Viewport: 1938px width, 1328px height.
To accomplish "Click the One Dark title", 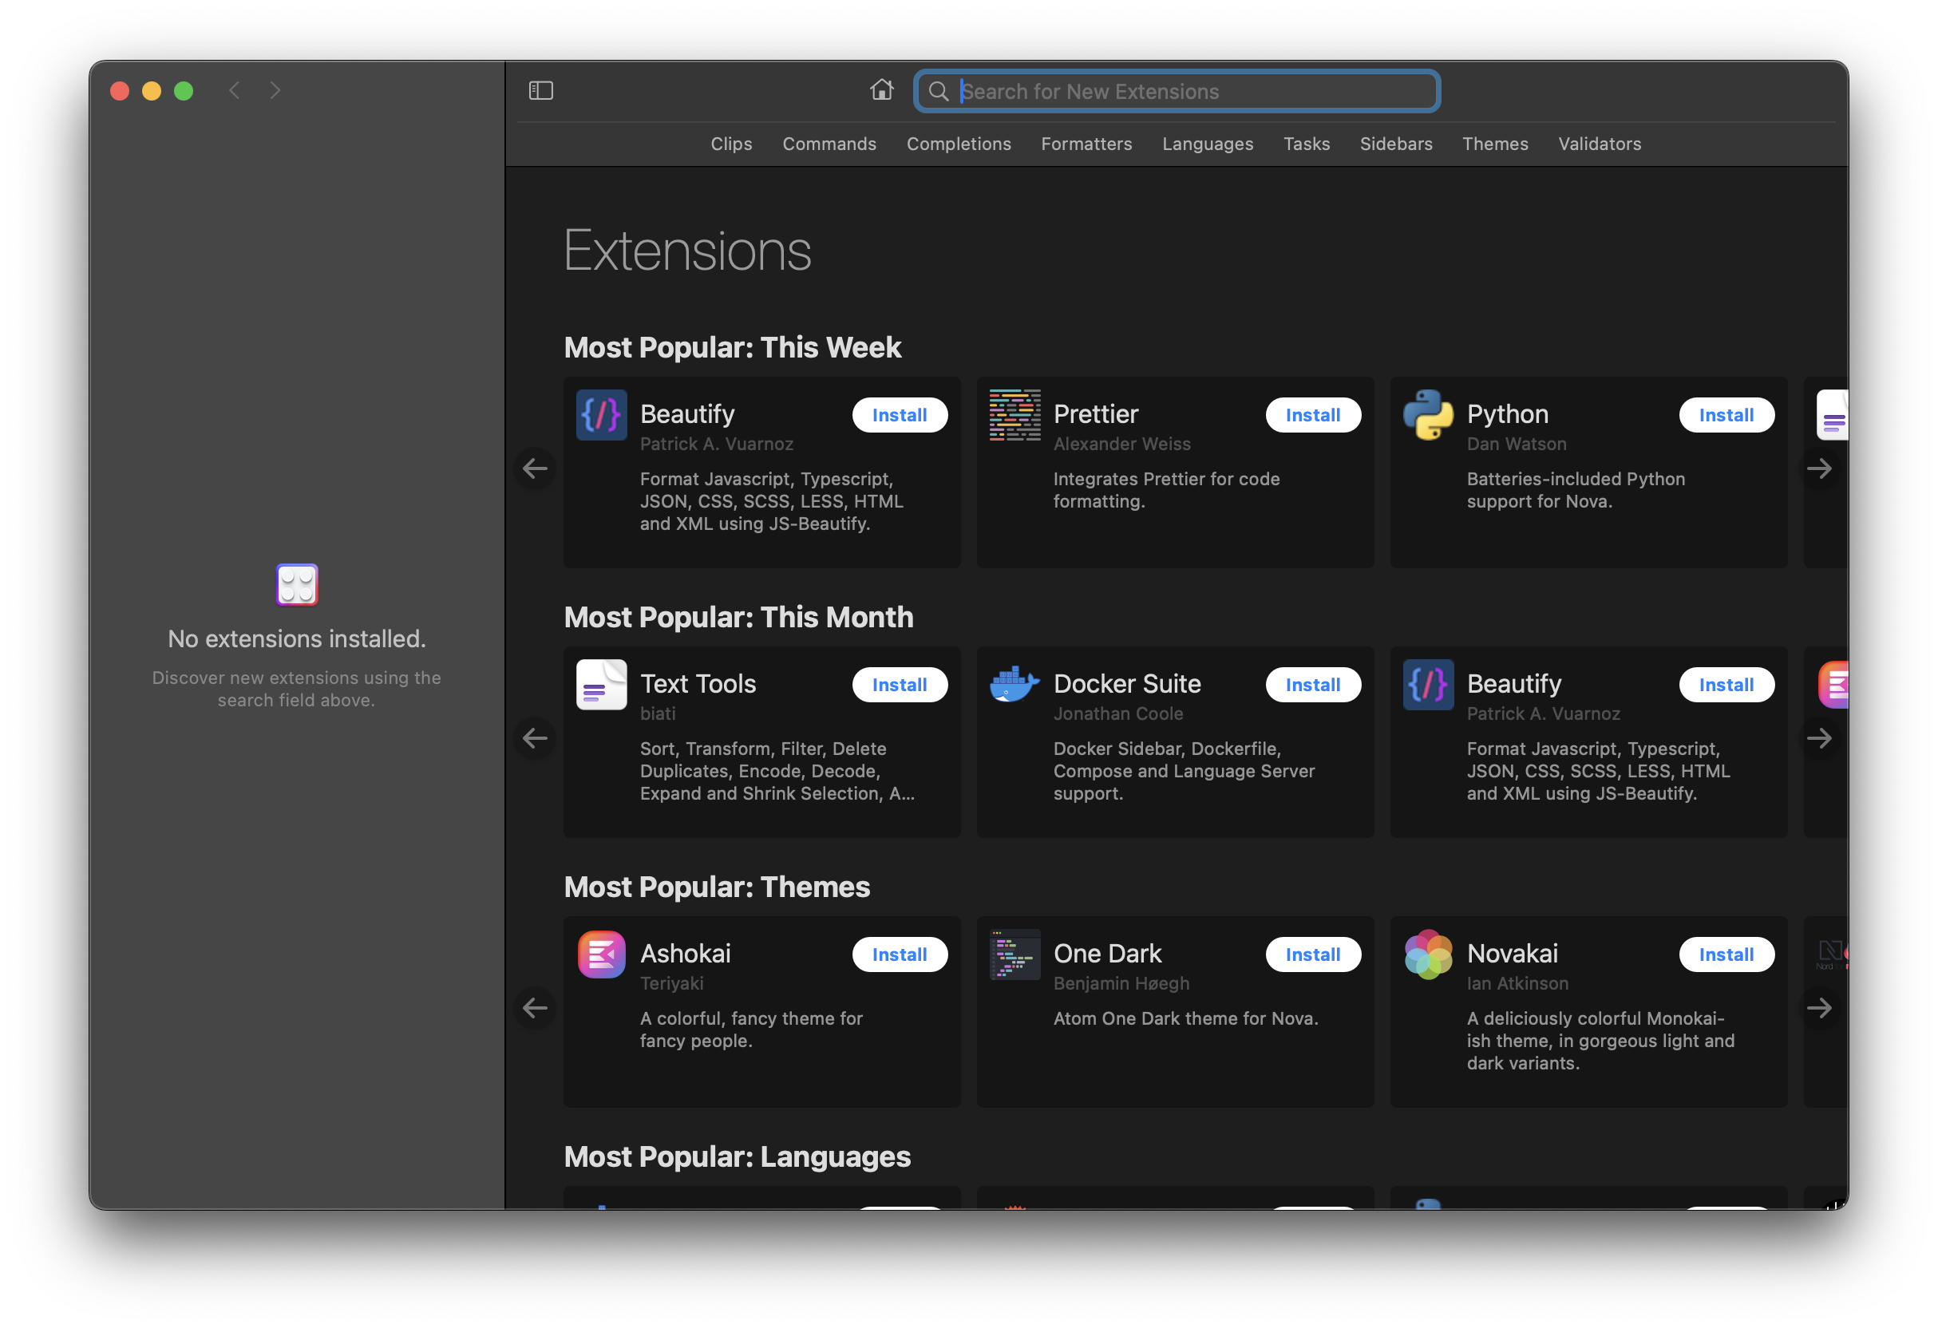I will (1106, 953).
